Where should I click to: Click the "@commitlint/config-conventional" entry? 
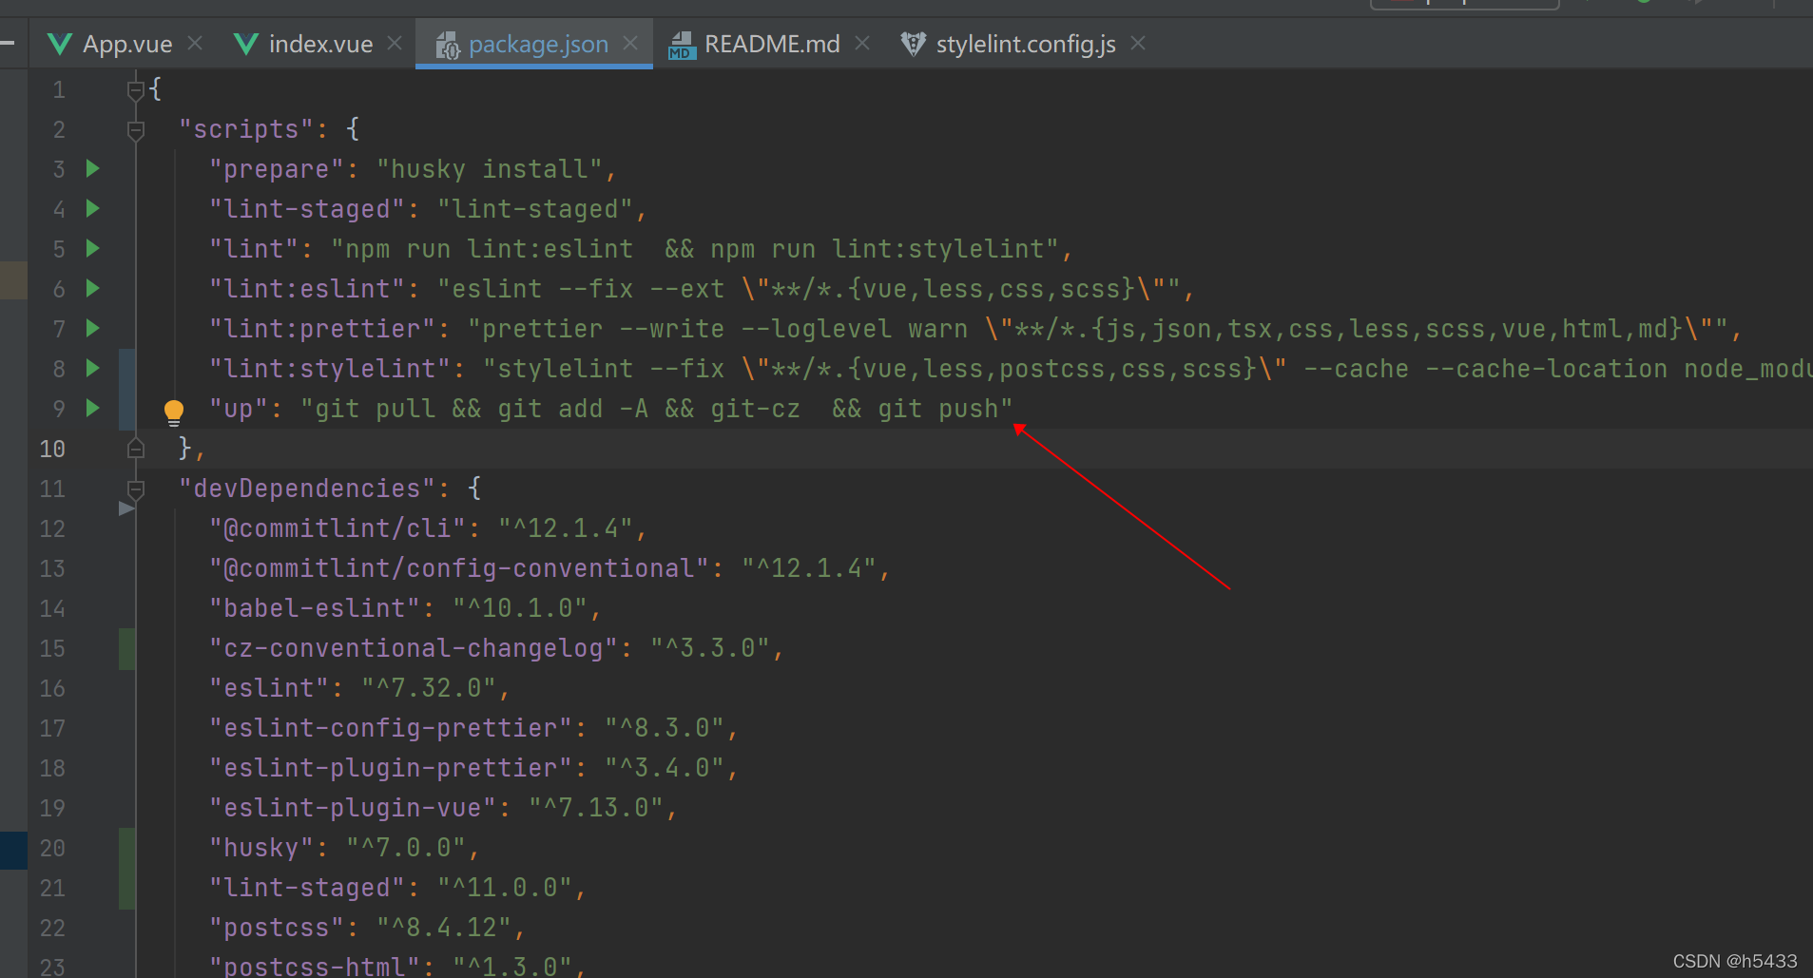(x=459, y=568)
